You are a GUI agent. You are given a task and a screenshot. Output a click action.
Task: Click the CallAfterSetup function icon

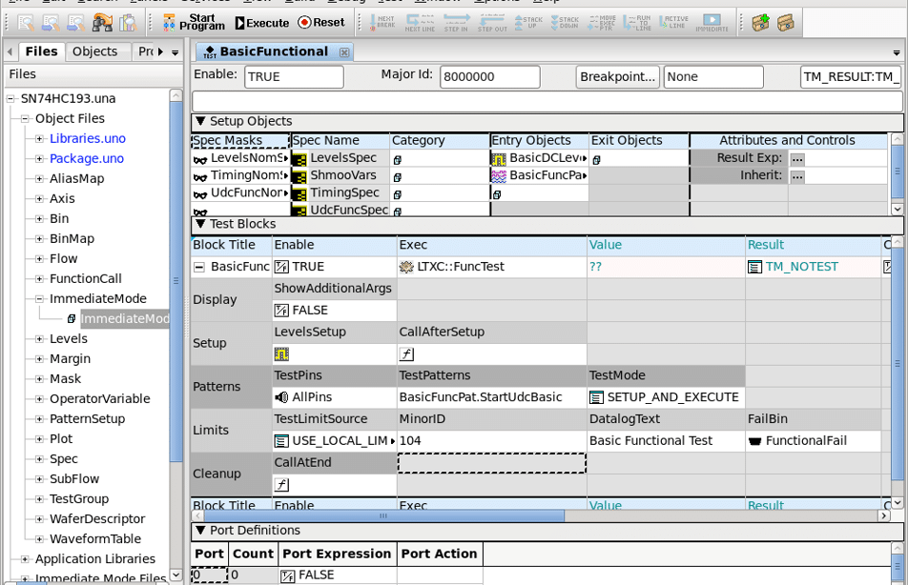tap(406, 354)
